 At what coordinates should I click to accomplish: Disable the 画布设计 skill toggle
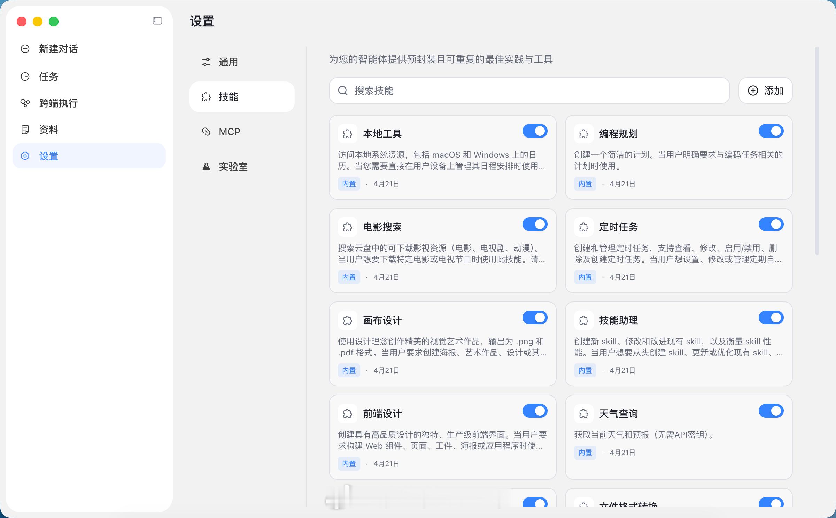point(535,317)
